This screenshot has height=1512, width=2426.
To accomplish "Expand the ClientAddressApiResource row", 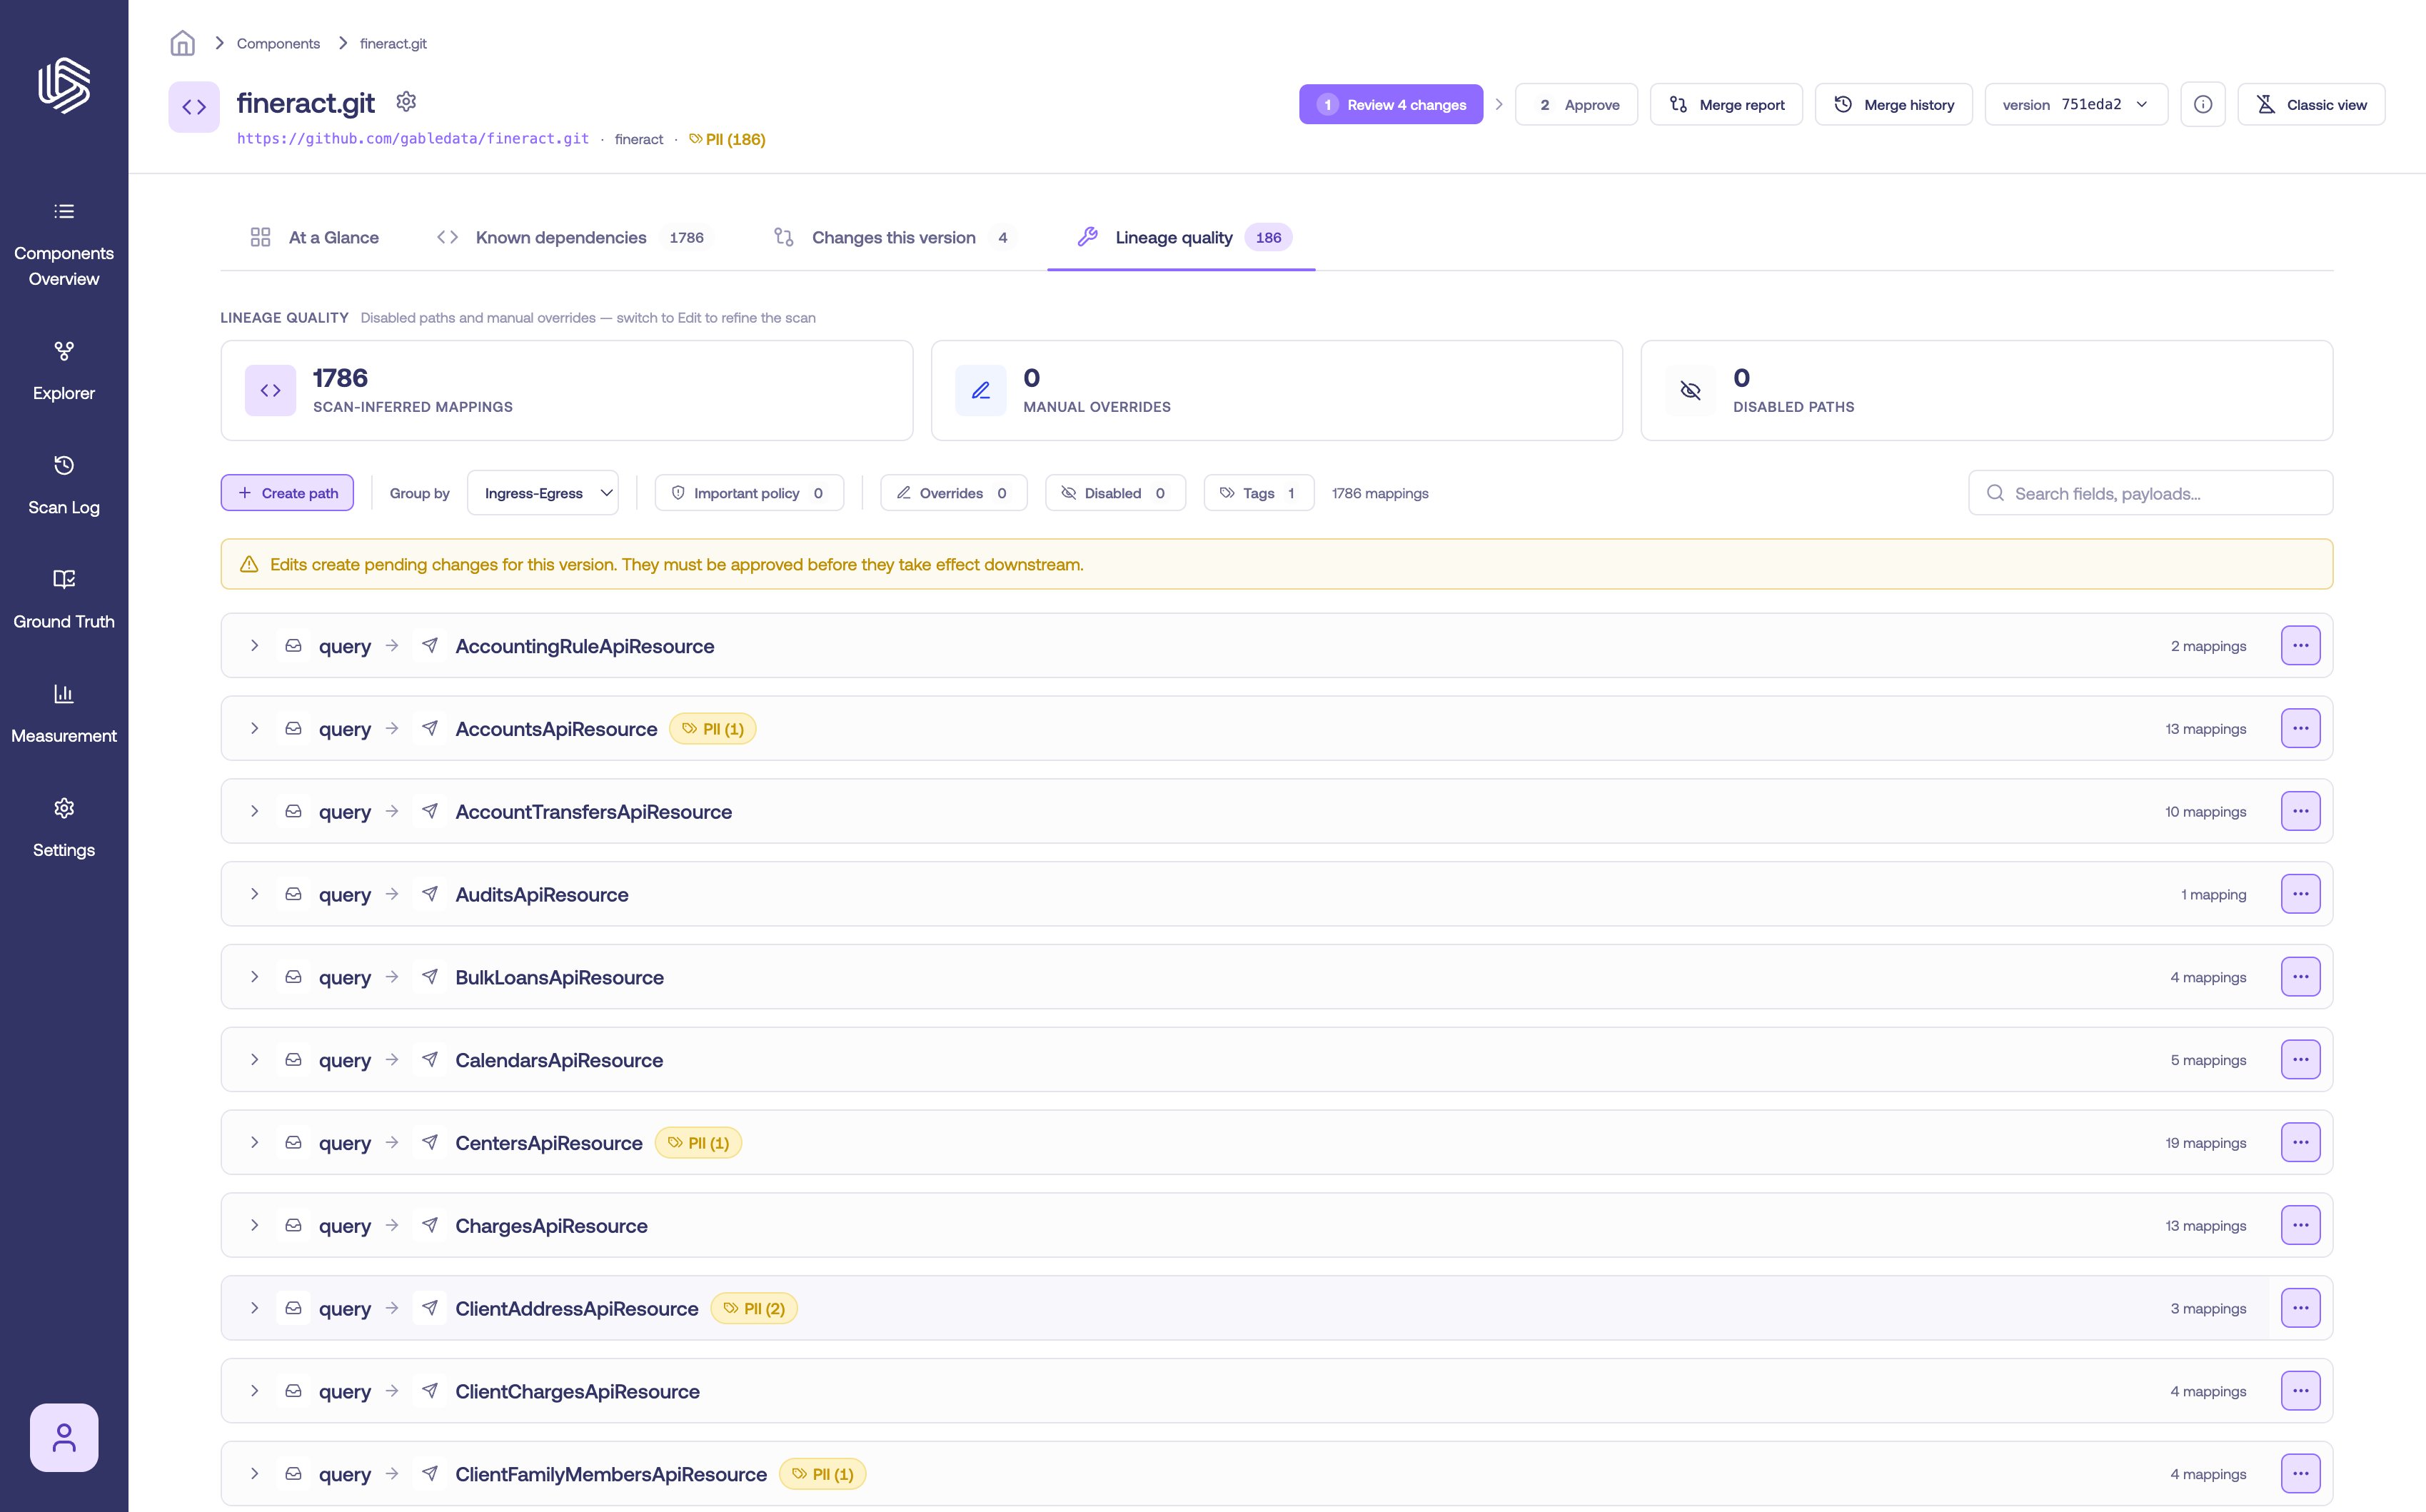I will tap(254, 1308).
